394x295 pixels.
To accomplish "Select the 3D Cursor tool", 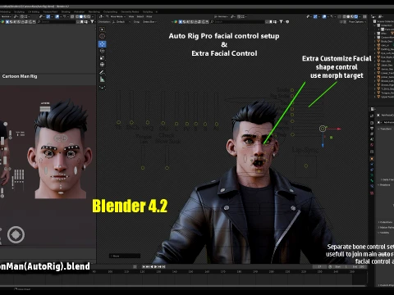I will [x=102, y=36].
